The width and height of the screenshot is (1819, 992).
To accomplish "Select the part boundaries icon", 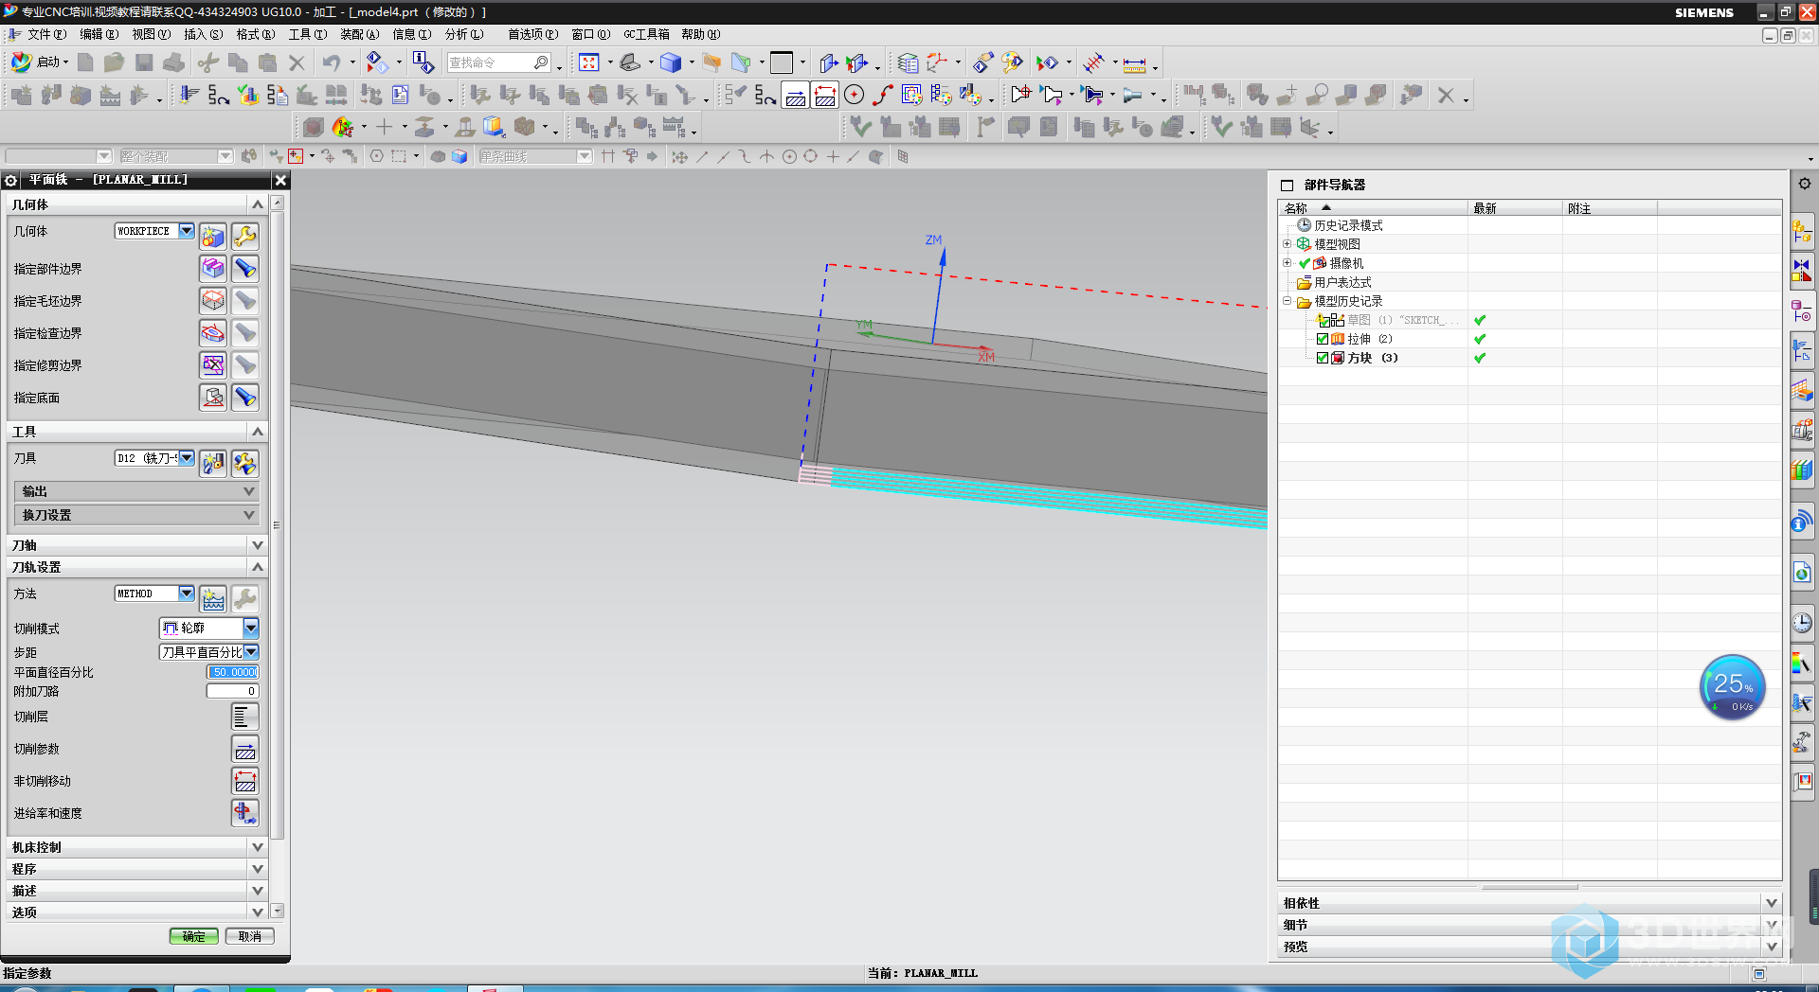I will pyautogui.click(x=213, y=269).
